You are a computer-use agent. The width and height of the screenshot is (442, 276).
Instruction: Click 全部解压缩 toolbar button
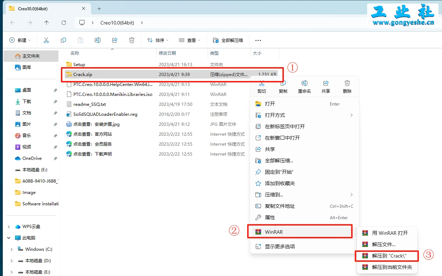click(228, 40)
